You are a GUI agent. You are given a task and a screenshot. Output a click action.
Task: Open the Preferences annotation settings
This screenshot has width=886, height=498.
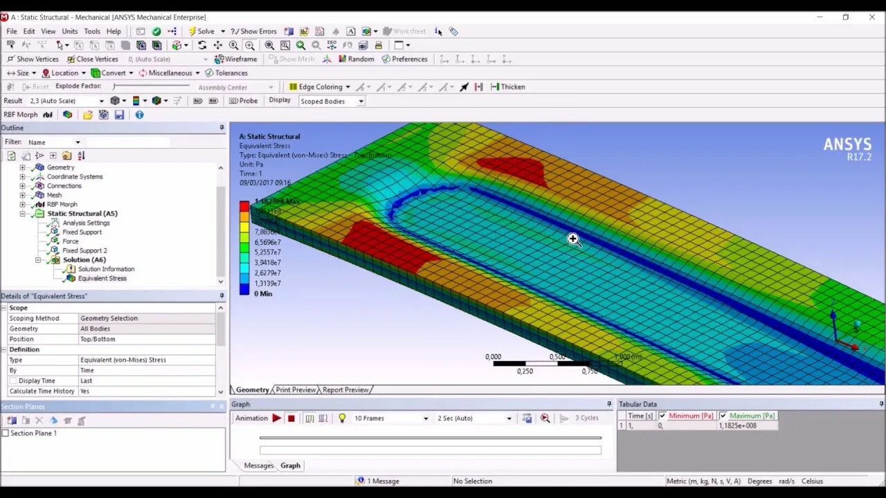tap(404, 59)
